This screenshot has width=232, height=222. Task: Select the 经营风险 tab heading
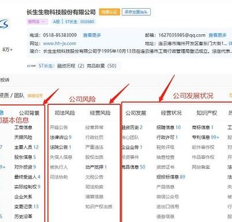click(x=100, y=113)
